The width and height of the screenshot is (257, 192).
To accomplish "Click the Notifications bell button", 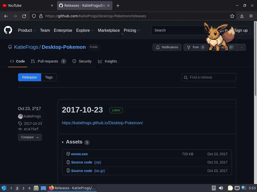I will pos(167,47).
